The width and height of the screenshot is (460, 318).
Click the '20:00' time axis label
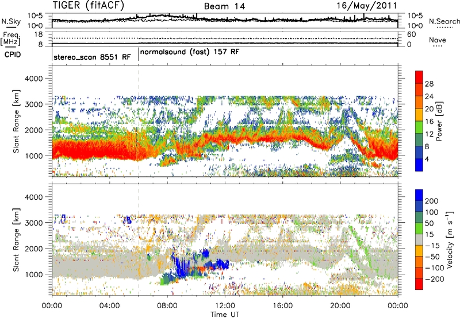click(340, 306)
